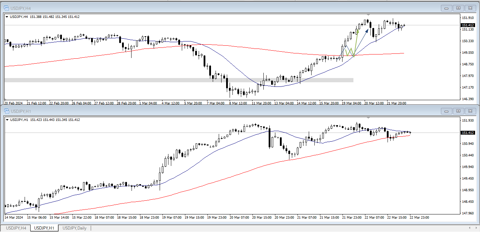Screen dimensions: 480x232
Task: Restore the USDJPY,H4 chart window
Action: tap(458, 8)
